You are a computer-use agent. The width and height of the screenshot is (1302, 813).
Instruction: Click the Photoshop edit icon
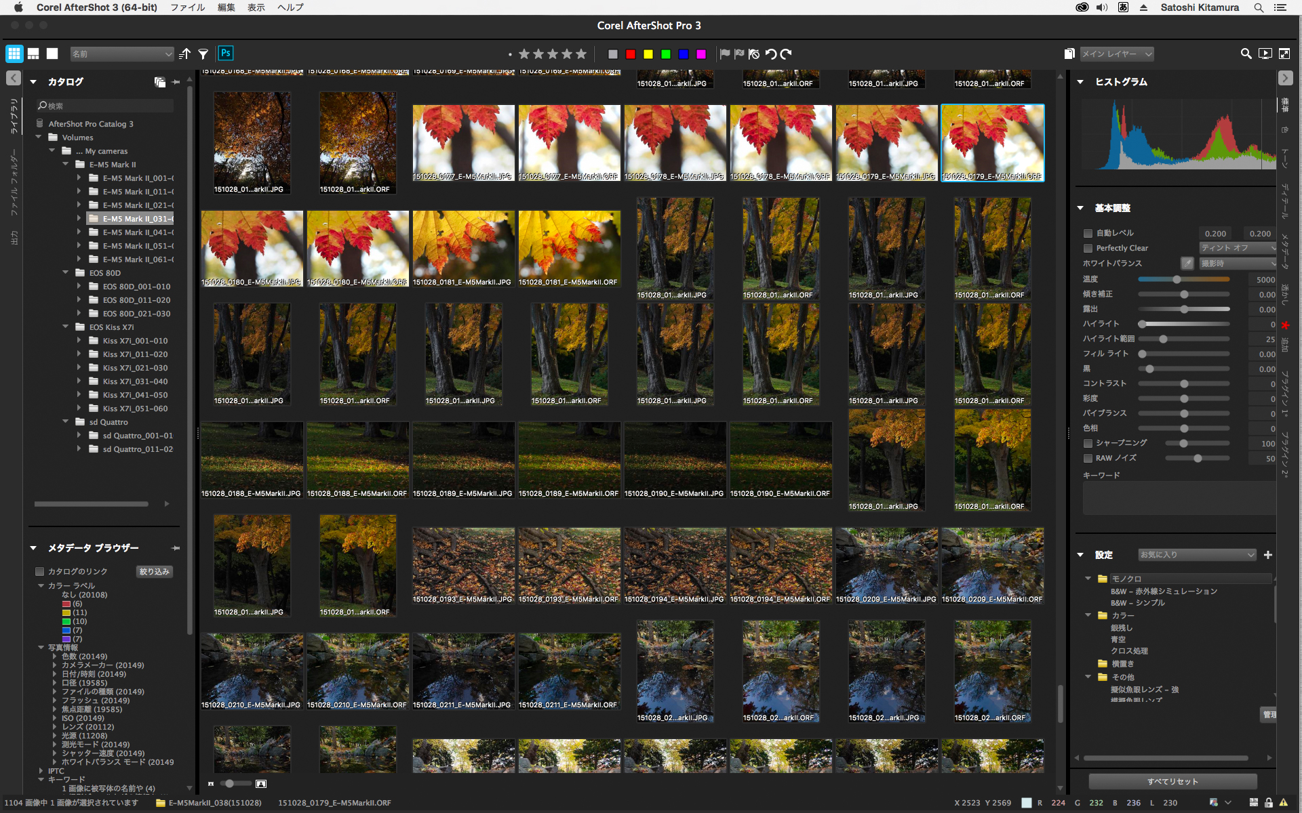(x=226, y=54)
